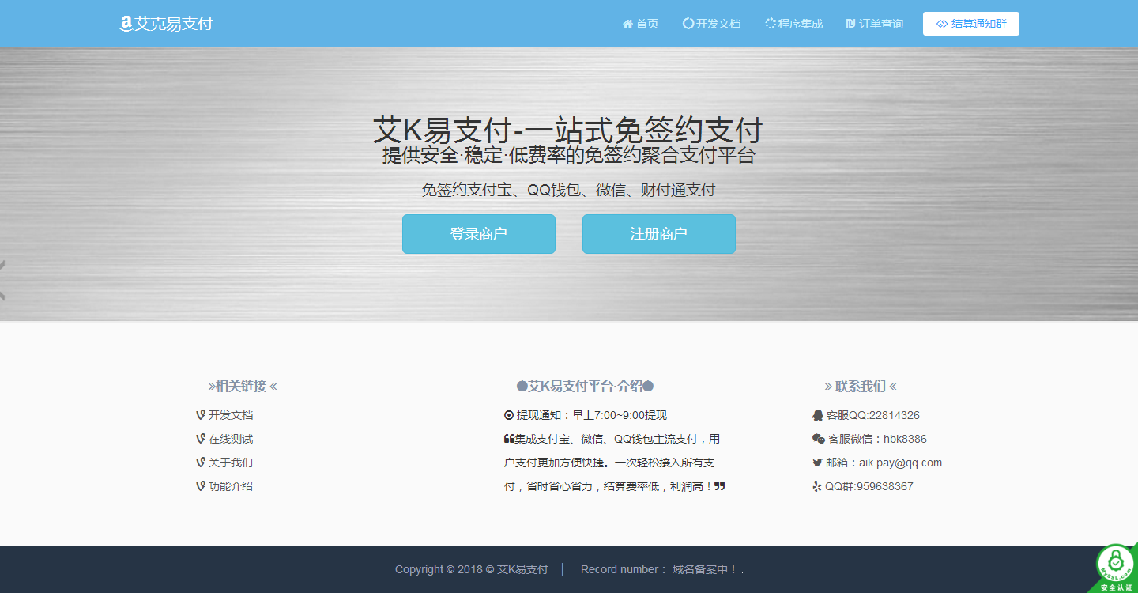
Task: Click the WeChat icon beside 客服微信
Action: [818, 439]
